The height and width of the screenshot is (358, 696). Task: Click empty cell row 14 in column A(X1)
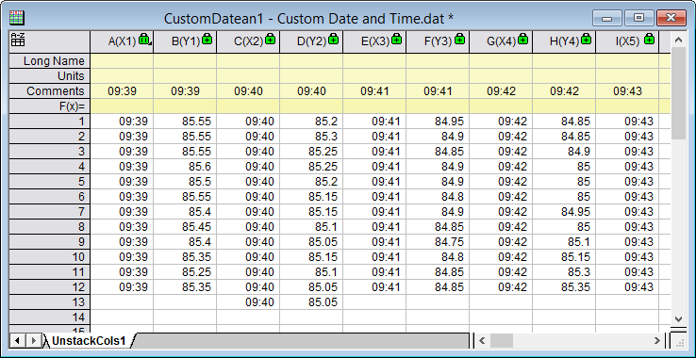click(122, 317)
